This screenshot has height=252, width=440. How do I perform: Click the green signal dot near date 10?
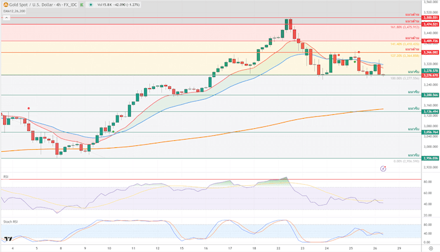(x=113, y=131)
